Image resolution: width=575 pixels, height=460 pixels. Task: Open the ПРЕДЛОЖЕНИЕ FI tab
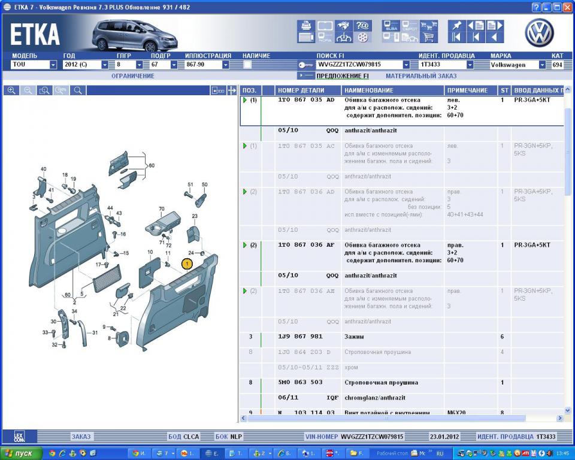343,76
